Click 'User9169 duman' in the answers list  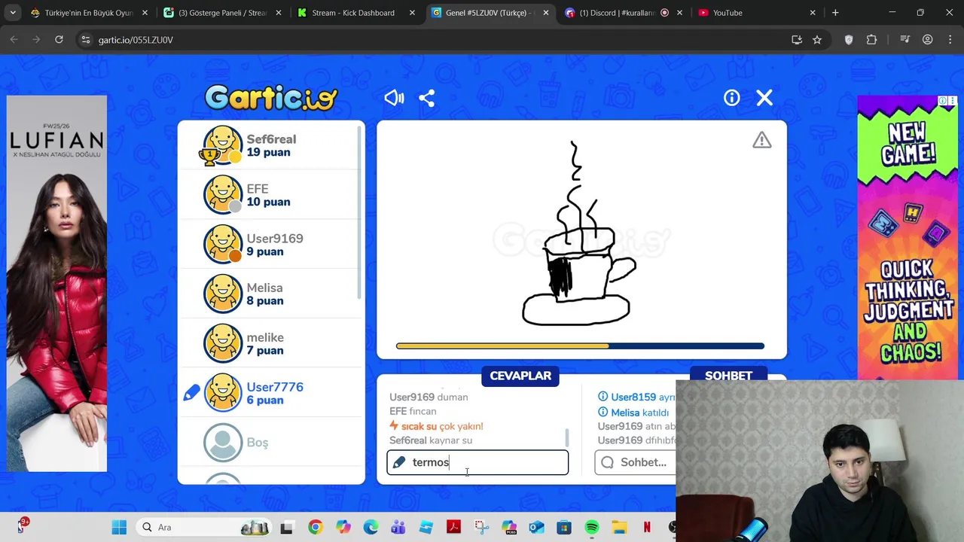(x=429, y=397)
